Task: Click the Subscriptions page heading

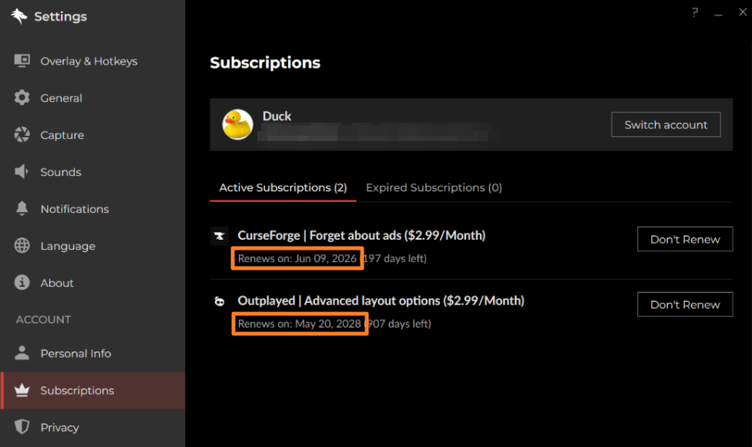Action: (265, 63)
